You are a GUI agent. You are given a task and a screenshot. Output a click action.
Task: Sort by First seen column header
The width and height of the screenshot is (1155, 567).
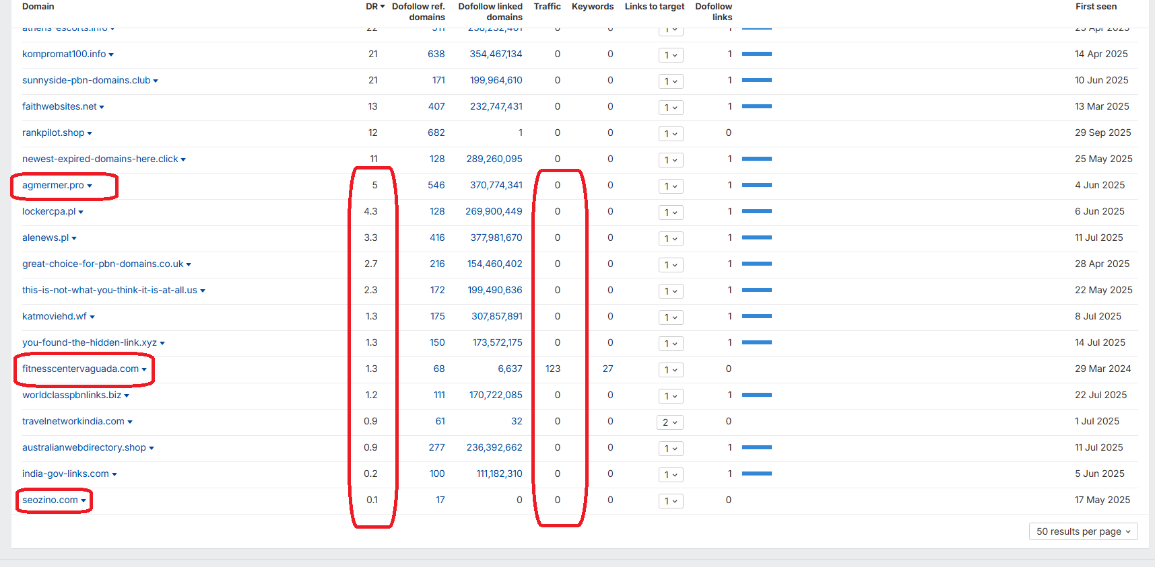click(1096, 7)
